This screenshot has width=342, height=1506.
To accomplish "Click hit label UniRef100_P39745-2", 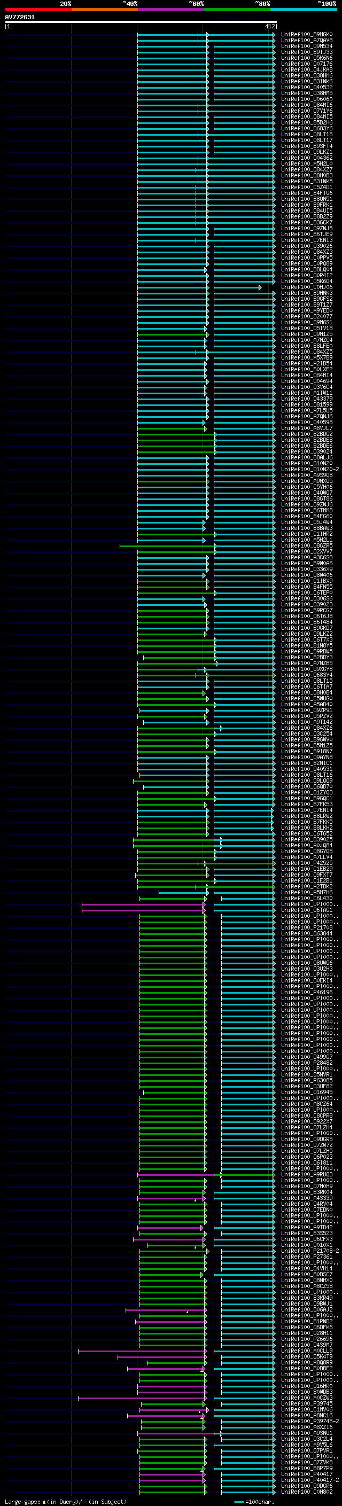I will pos(310,1421).
